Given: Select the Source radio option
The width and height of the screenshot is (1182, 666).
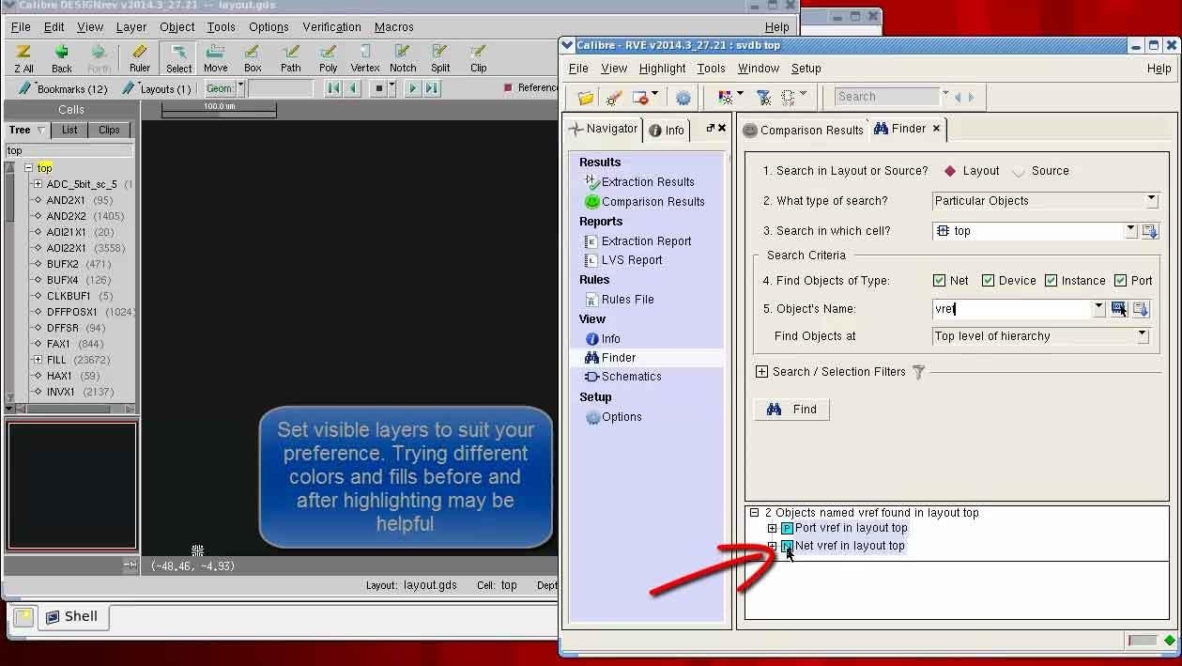Looking at the screenshot, I should tap(1020, 171).
